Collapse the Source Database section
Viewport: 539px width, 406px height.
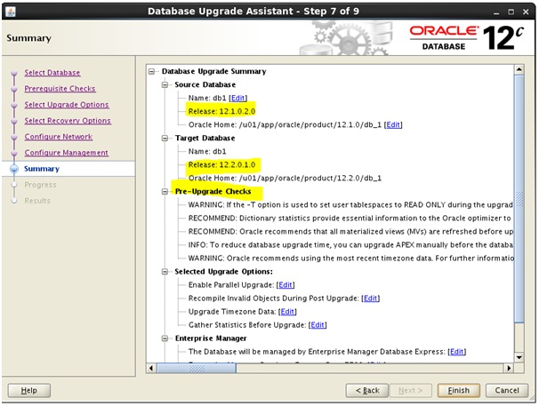coord(165,84)
